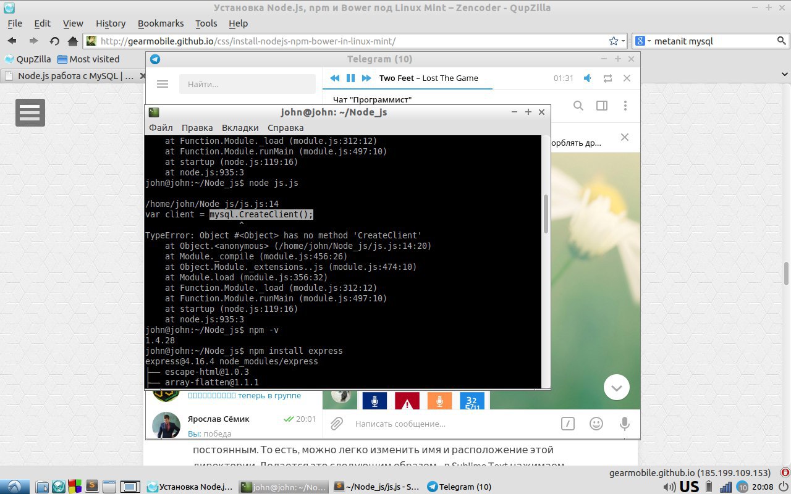Mute the Telegram player volume
791x494 pixels.
tap(588, 78)
